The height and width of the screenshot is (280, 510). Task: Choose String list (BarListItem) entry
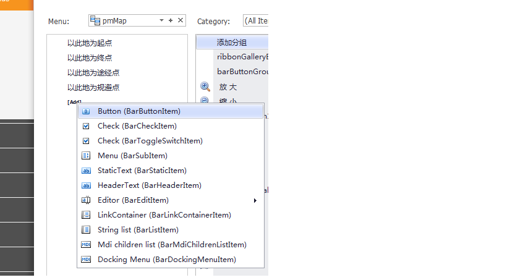coord(171,230)
